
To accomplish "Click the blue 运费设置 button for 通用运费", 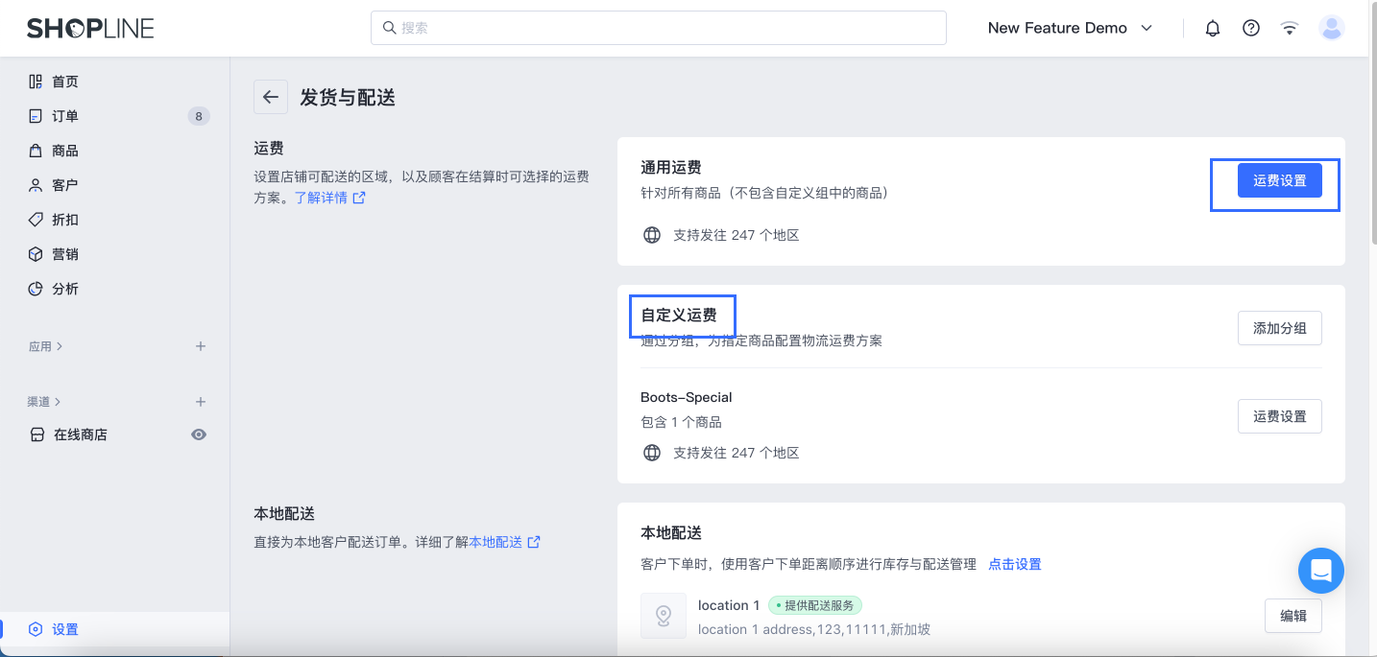I will pos(1279,180).
